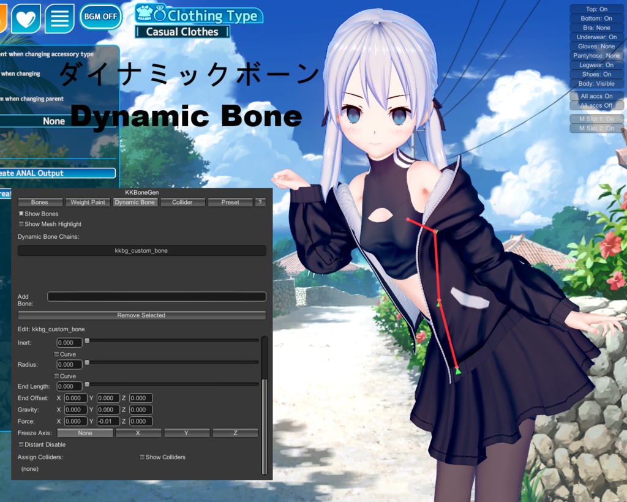
Task: Toggle the Legwear: On state
Action: click(596, 65)
